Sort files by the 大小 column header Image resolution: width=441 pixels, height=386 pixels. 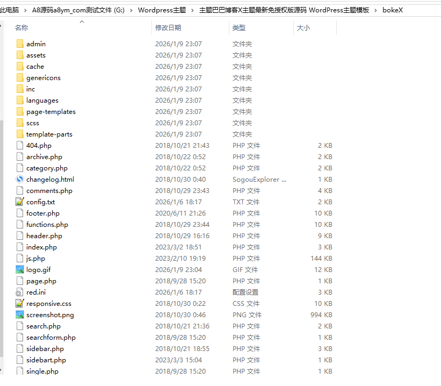(x=303, y=27)
